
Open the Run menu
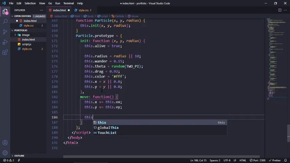[x=58, y=3]
